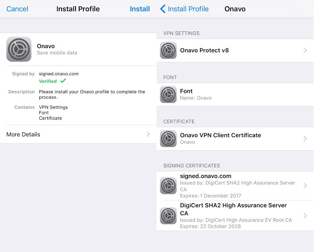Expand chevron on Onavo Protect v8 row
314x252 pixels.
coord(305,50)
